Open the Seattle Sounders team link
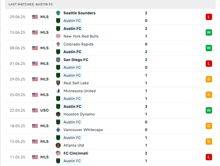The height and width of the screenshot is (166, 220). 79,13
